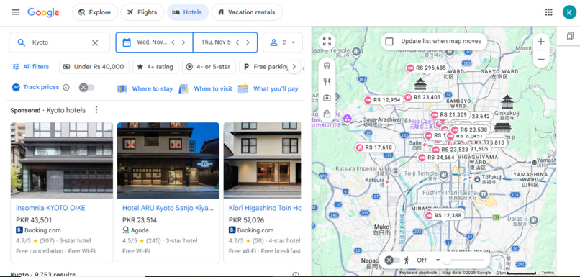
Task: Show attractions camera layer on map
Action: tap(327, 98)
